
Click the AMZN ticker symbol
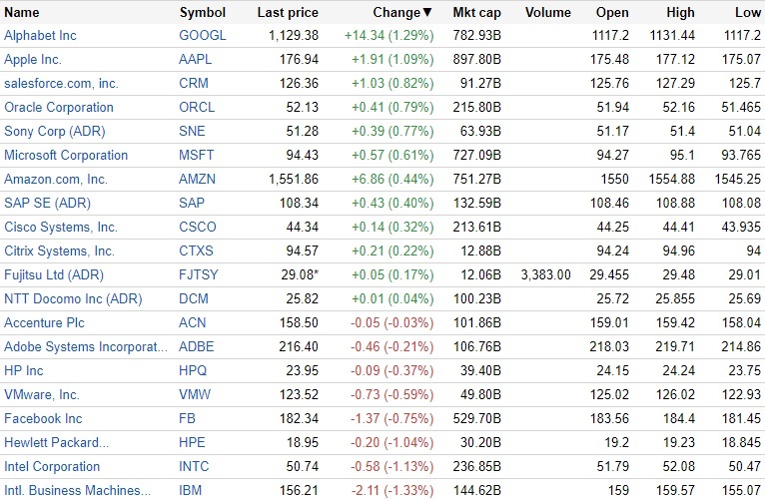pos(197,180)
